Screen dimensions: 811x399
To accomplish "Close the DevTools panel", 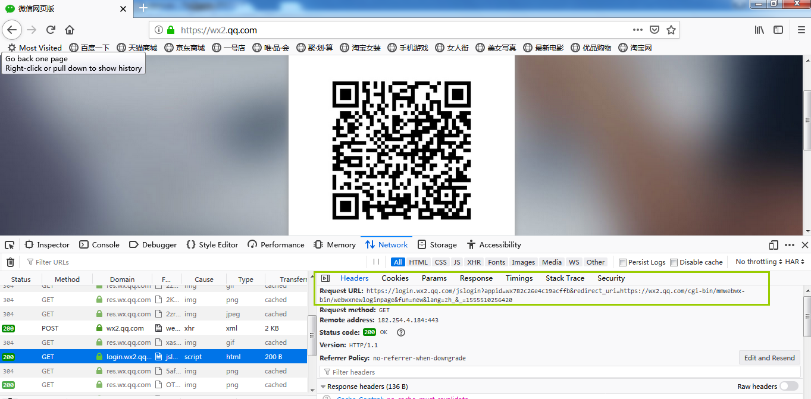I will point(805,245).
